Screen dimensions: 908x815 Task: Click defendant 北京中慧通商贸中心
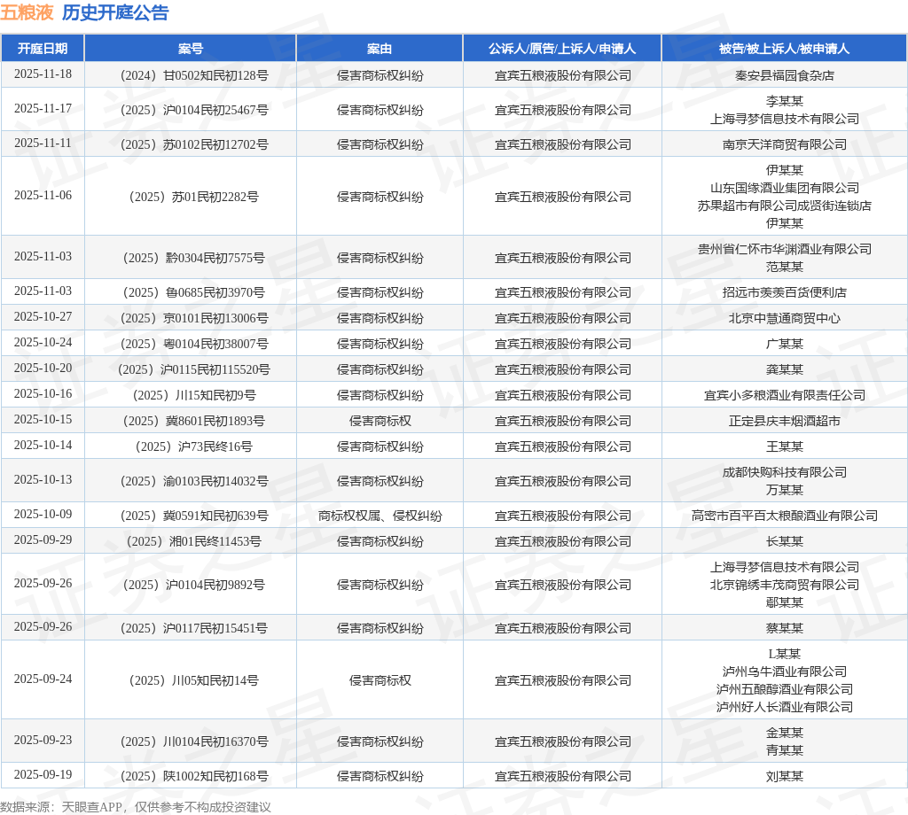(785, 318)
